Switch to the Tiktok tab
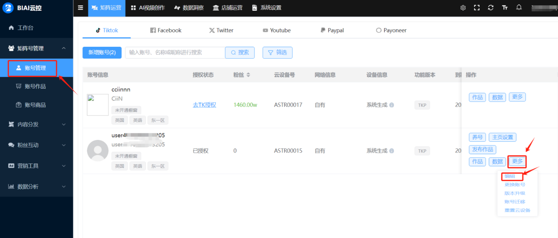 pyautogui.click(x=107, y=30)
